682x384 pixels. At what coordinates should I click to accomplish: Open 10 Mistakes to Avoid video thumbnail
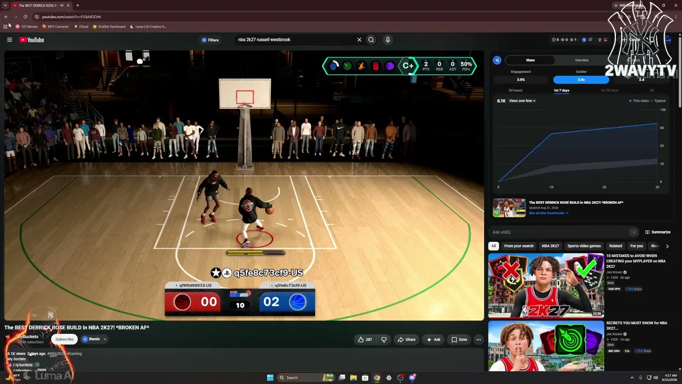point(546,285)
